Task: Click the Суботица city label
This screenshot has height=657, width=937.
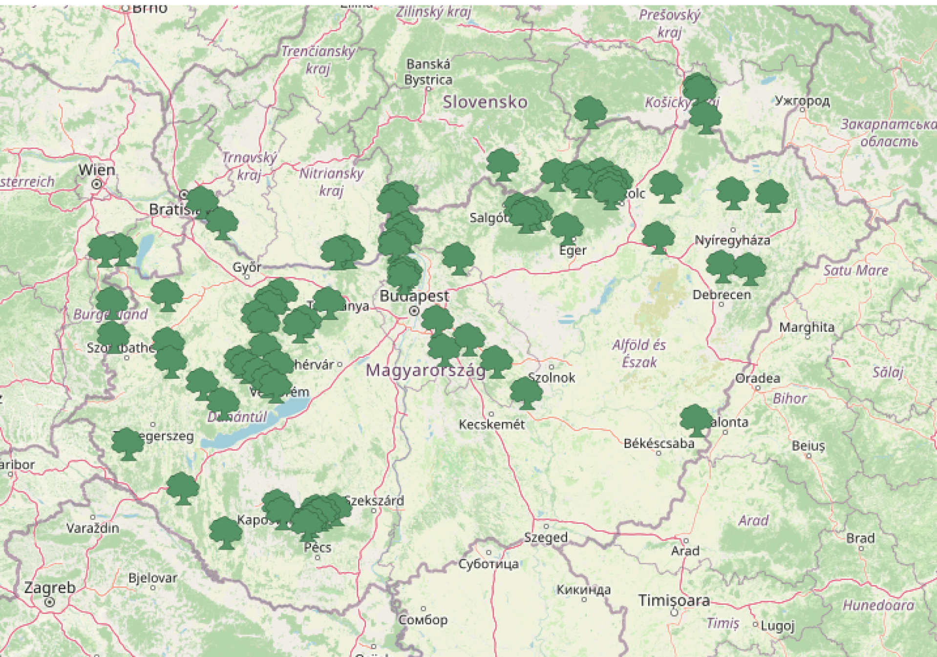Action: coord(489,564)
